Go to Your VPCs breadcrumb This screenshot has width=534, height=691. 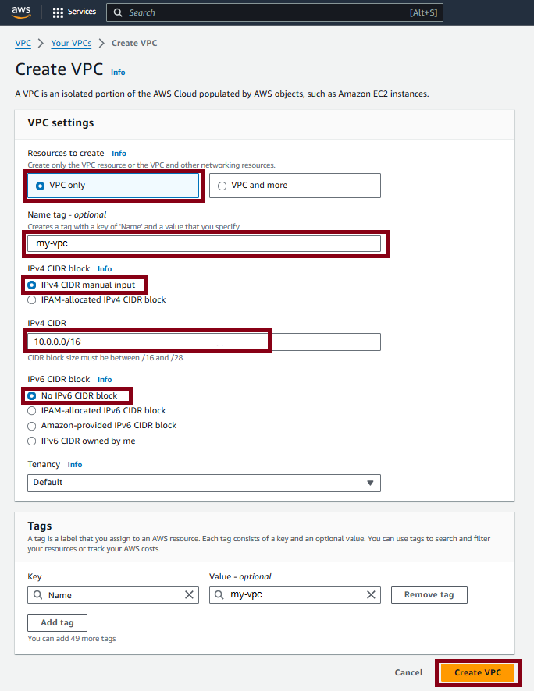coord(72,43)
